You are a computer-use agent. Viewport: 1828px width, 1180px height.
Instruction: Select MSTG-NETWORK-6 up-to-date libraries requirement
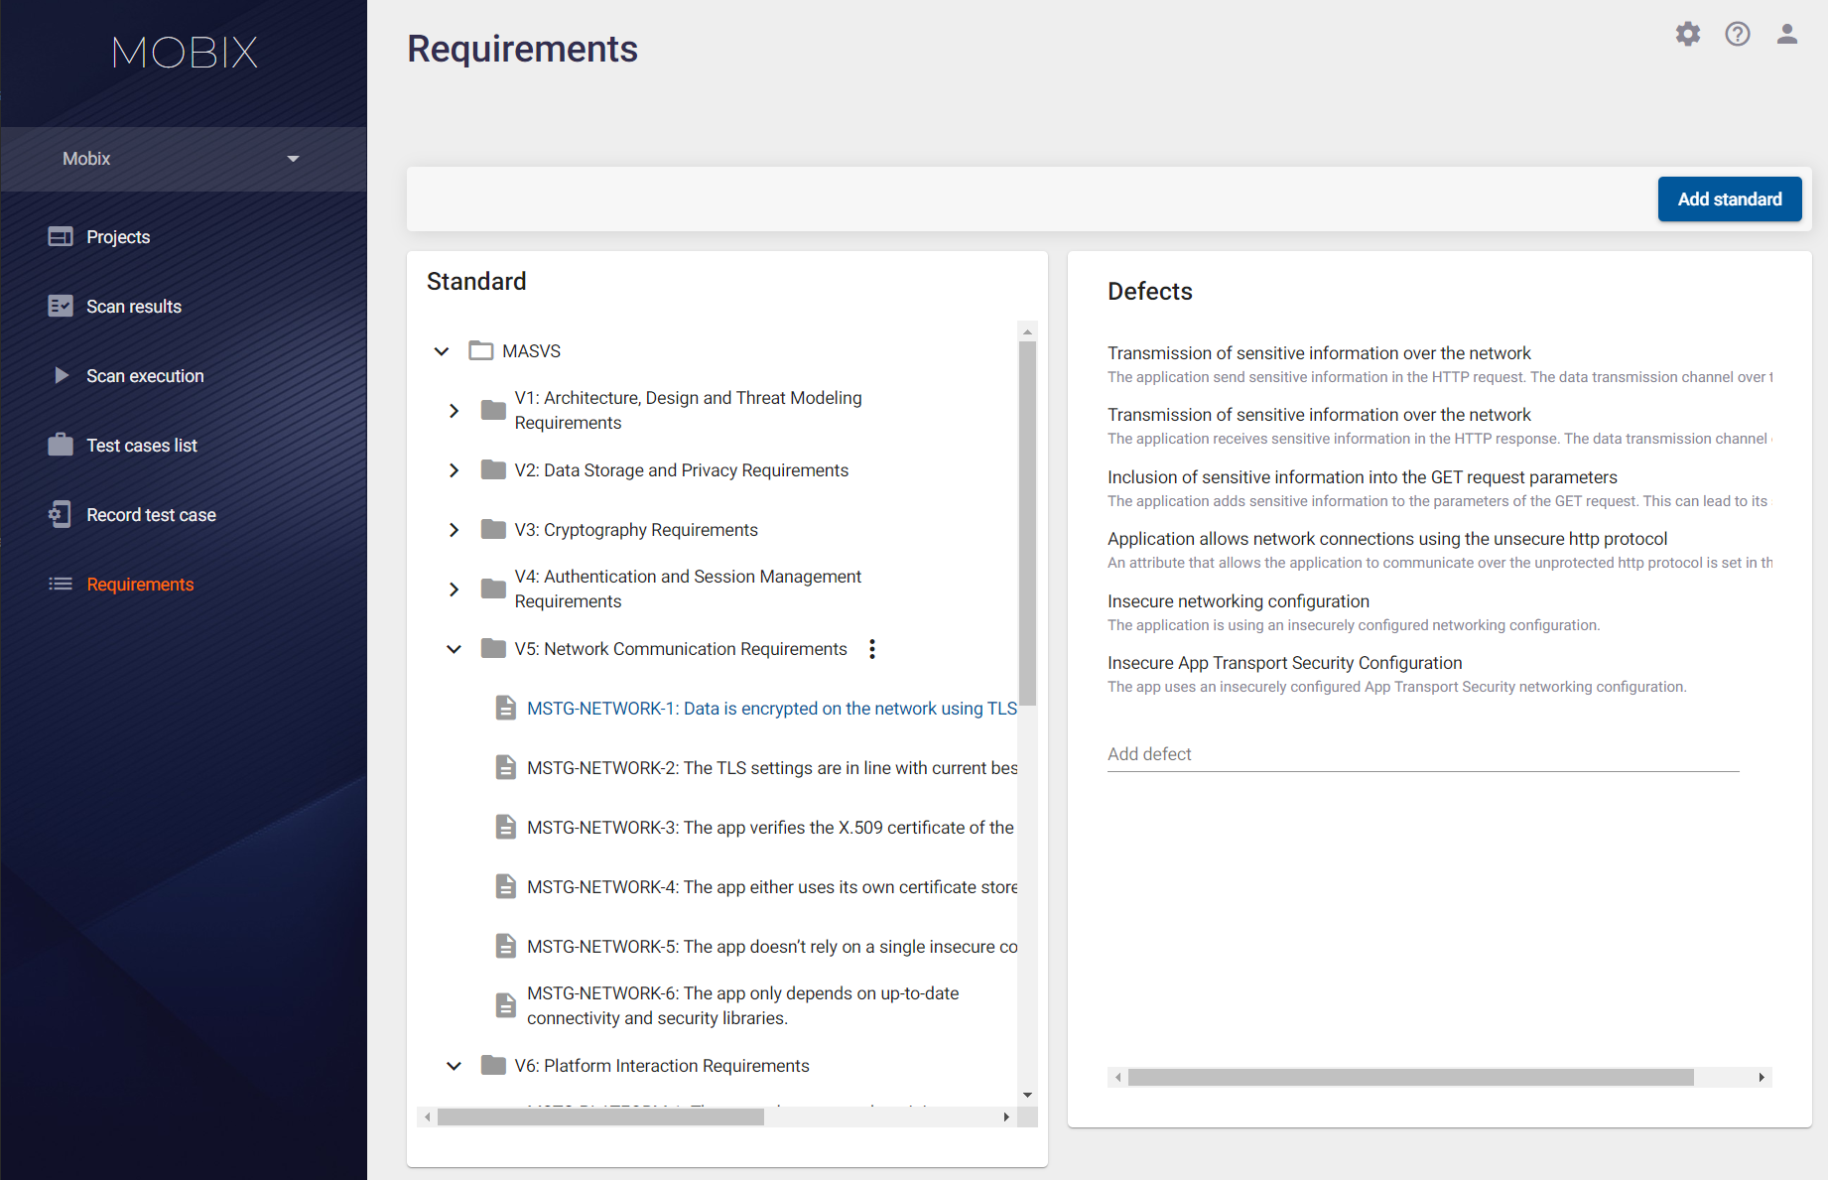coord(742,1005)
